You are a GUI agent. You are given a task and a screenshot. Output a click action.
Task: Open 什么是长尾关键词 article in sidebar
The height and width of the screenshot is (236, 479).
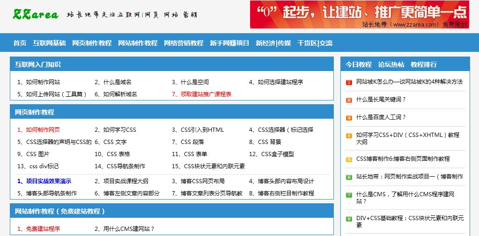pyautogui.click(x=381, y=100)
